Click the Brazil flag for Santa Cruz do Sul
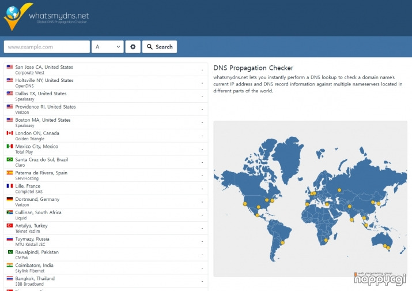 pos(10,159)
